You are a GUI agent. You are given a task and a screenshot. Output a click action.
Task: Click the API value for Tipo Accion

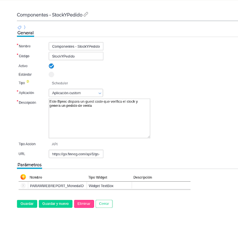pos(55,144)
